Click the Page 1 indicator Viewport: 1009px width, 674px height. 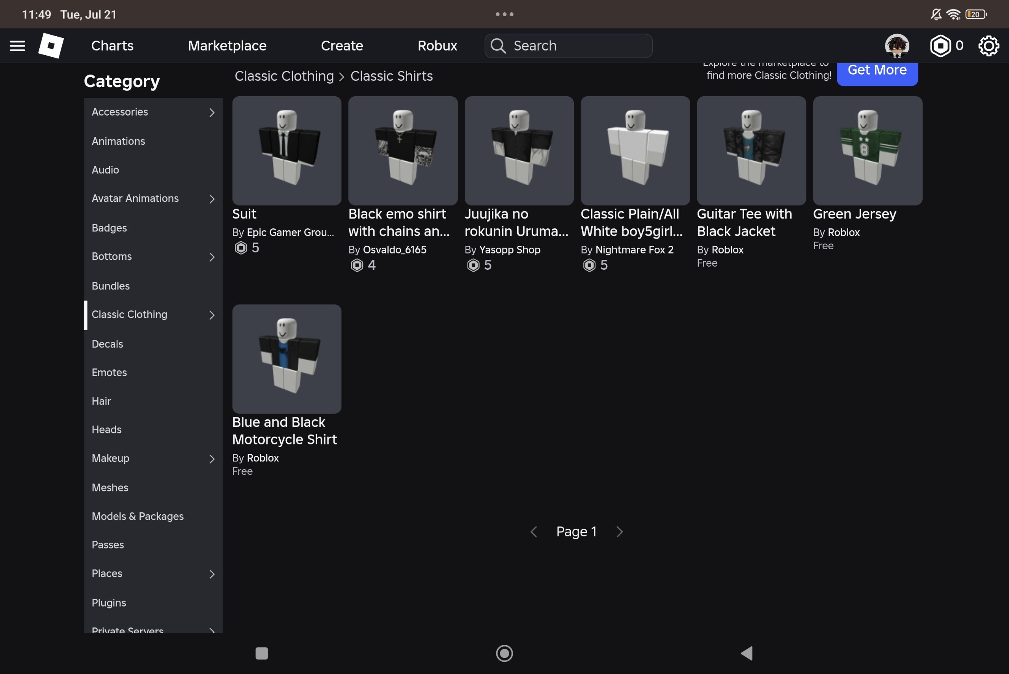577,532
